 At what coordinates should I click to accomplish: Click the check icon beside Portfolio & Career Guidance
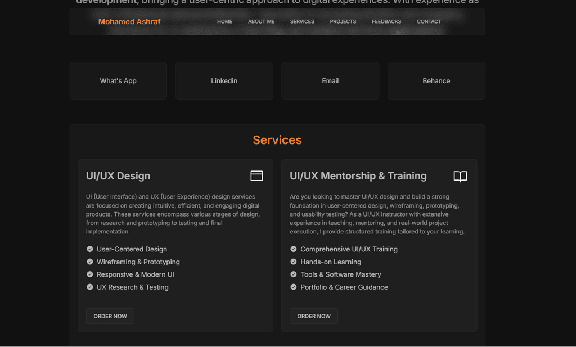[x=294, y=287]
